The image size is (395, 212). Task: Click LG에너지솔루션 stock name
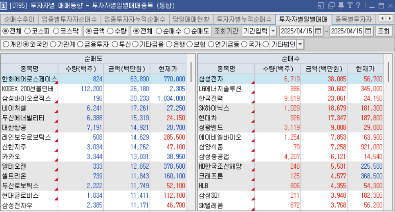(220, 89)
